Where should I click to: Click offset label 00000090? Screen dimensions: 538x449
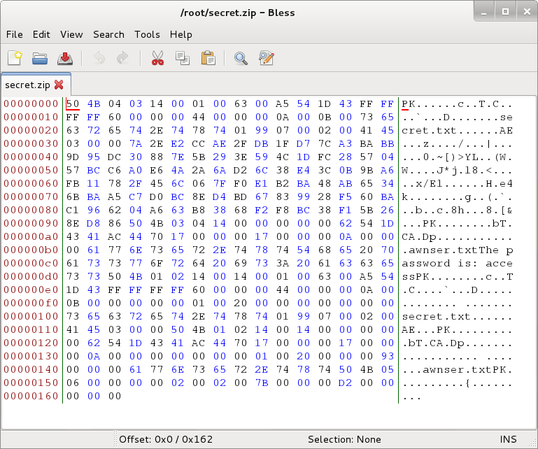(31, 223)
